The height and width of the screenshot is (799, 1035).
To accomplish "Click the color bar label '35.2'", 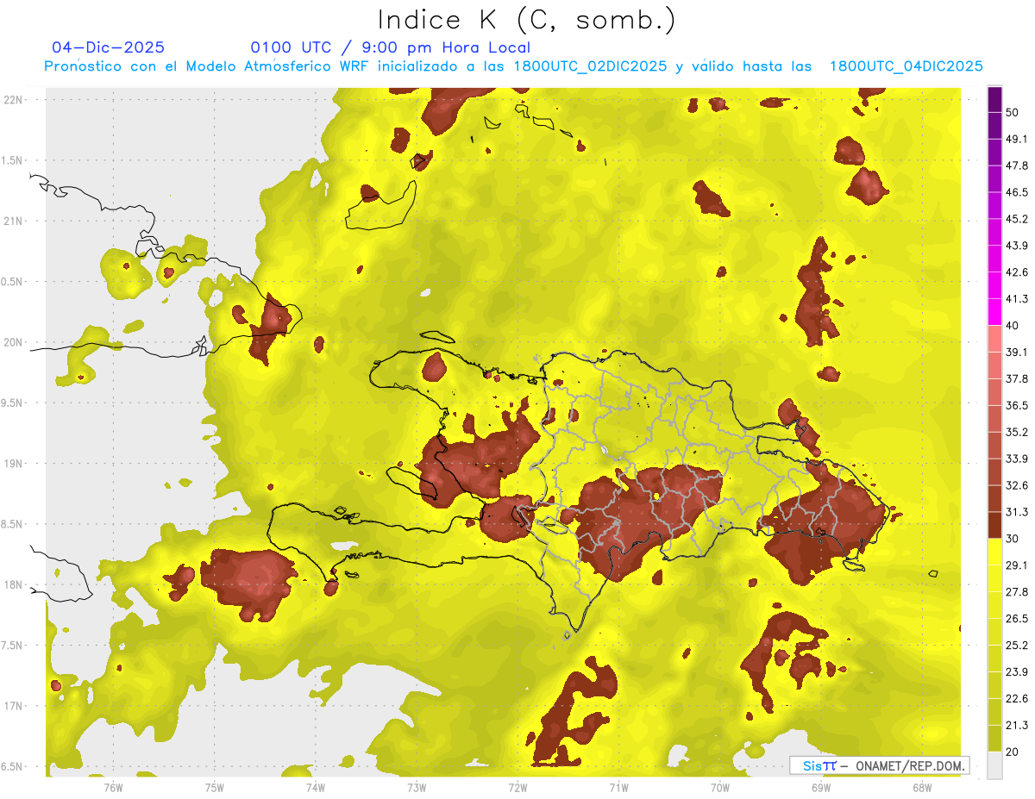I will [1017, 432].
